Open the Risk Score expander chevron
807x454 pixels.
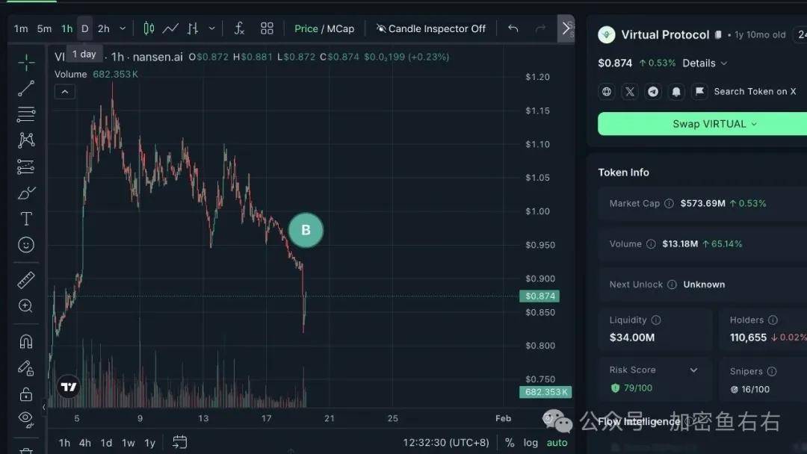[693, 370]
